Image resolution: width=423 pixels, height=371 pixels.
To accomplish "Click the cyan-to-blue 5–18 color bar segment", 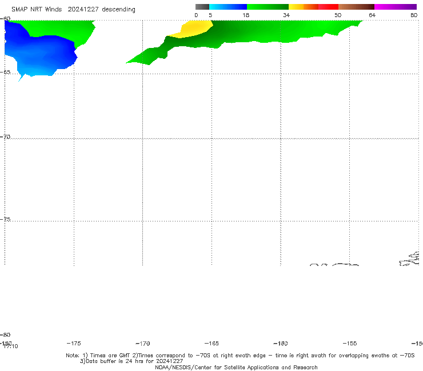I will click(x=228, y=7).
